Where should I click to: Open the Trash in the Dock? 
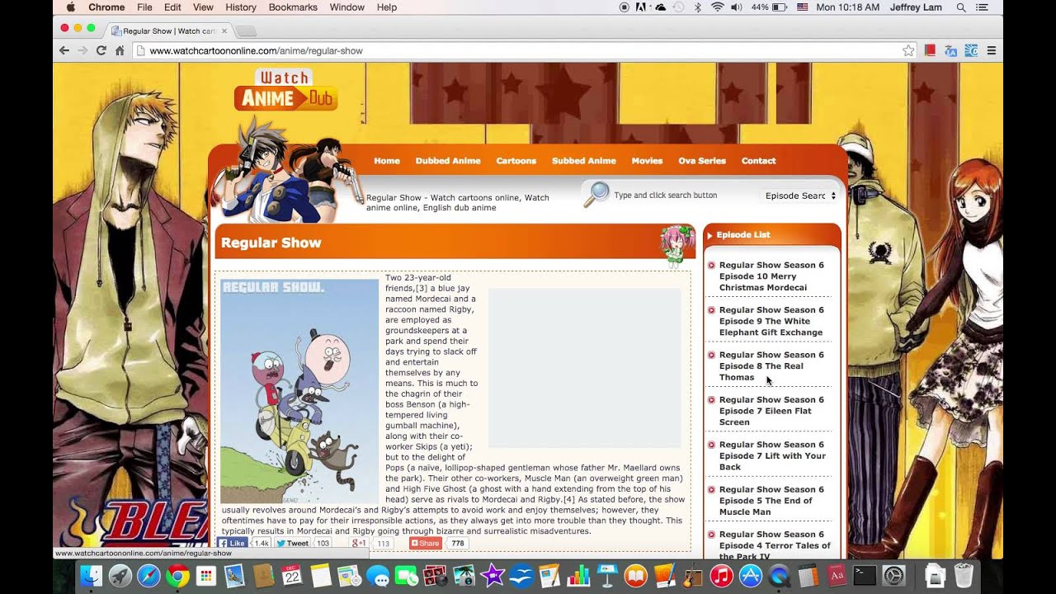click(963, 576)
